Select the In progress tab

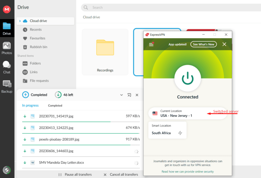pyautogui.click(x=30, y=106)
